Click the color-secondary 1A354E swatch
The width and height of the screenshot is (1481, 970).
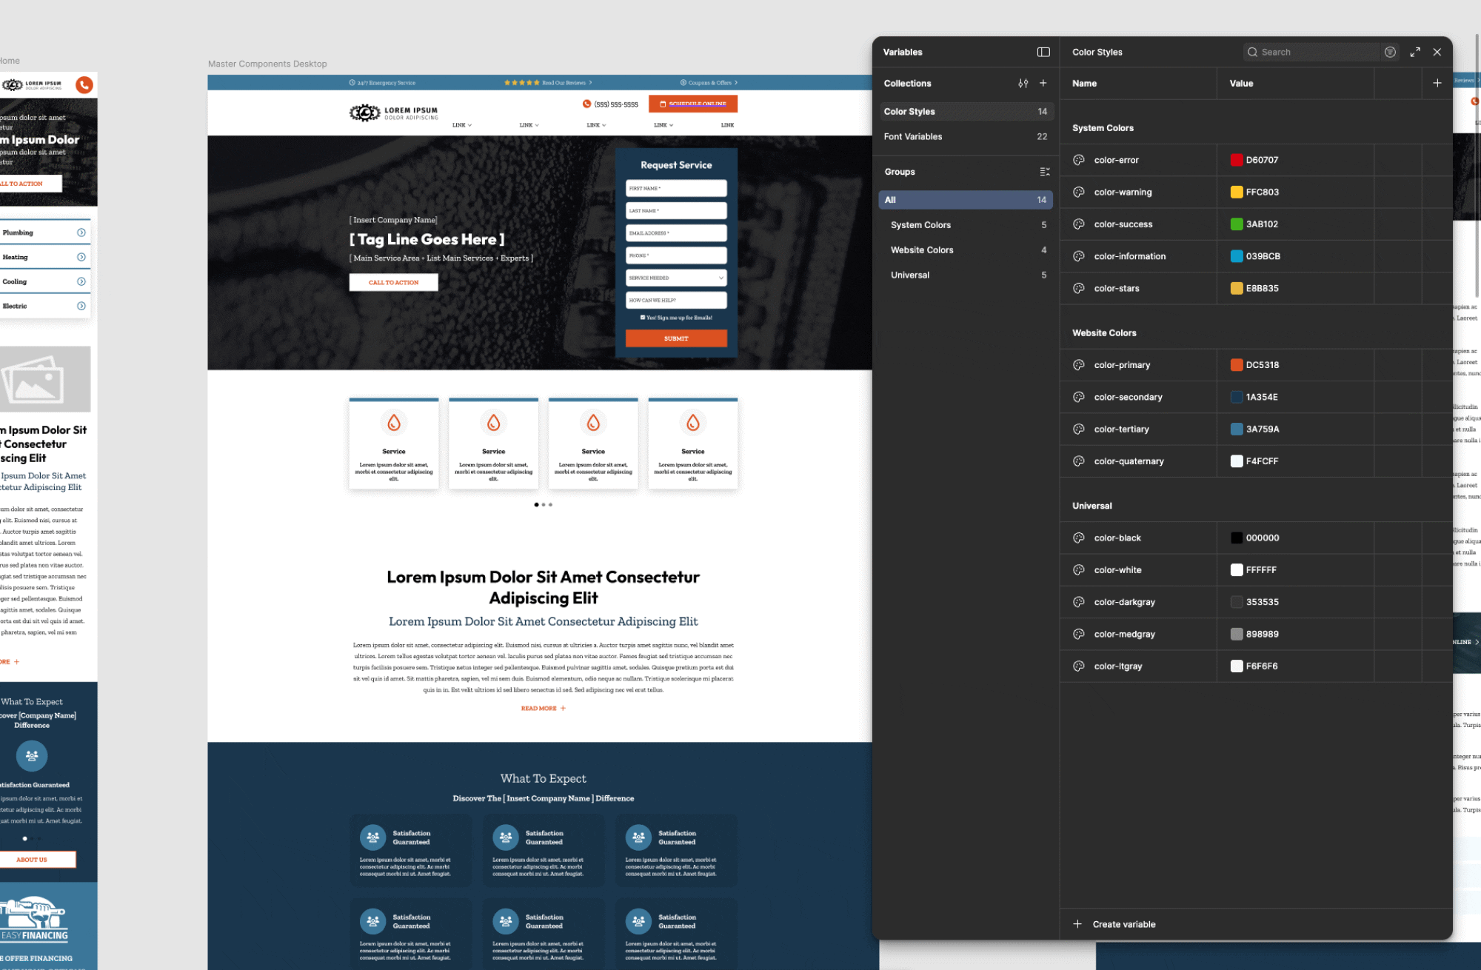(1236, 397)
